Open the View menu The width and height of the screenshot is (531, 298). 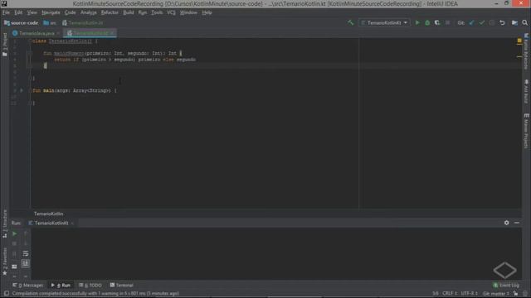(x=32, y=12)
